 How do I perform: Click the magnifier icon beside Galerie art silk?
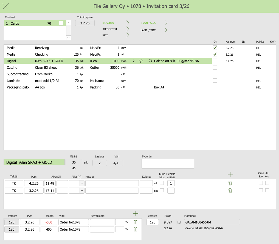[x=150, y=61]
